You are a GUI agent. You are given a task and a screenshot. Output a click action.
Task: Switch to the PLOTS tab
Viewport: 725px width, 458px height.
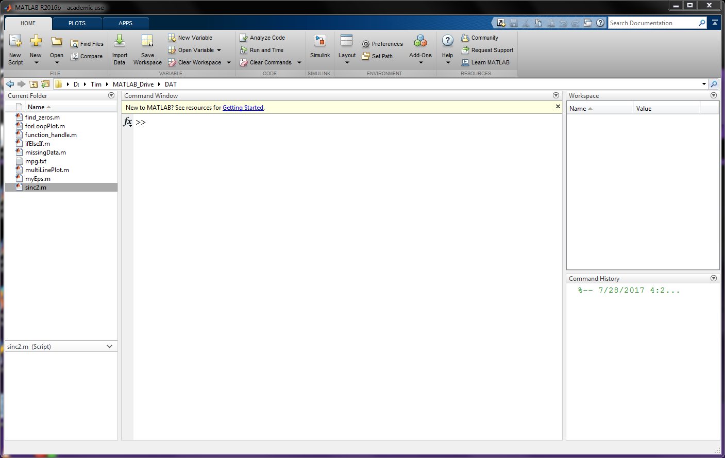coord(77,23)
